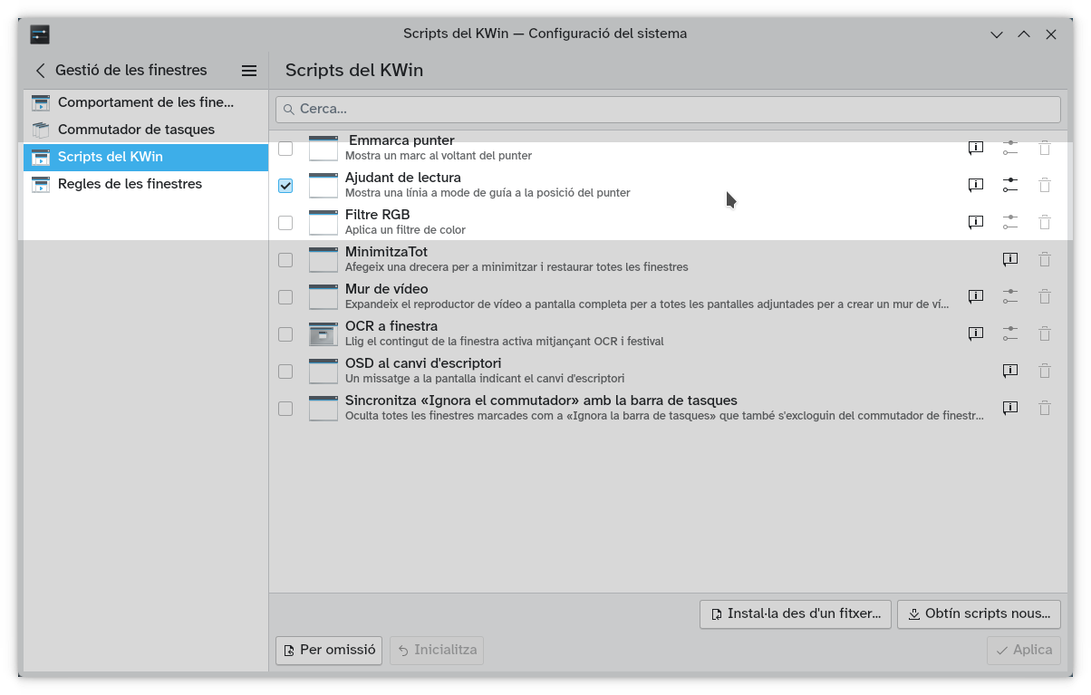Screen dimensions: 1091x695
Task: Click the Emmarca punter script name
Action: coord(401,140)
